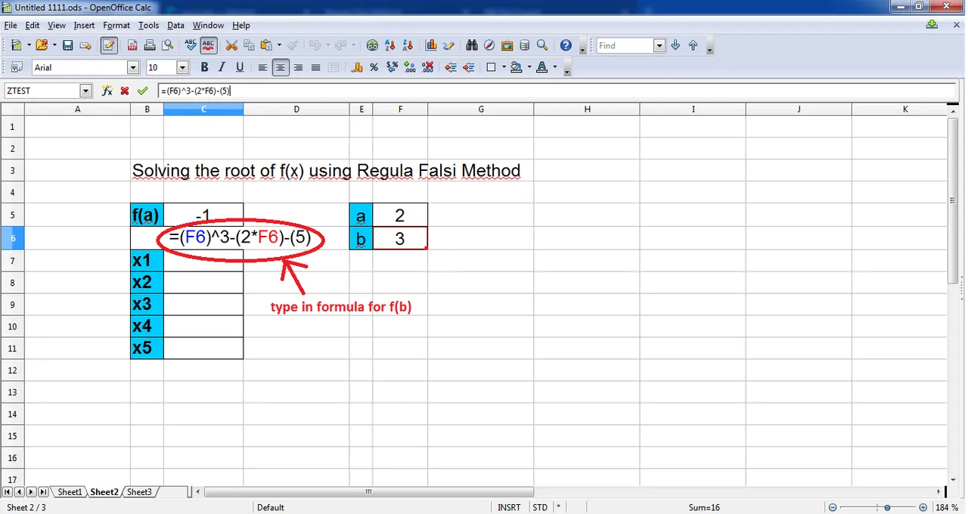Click cell F5 containing 2

coord(400,215)
